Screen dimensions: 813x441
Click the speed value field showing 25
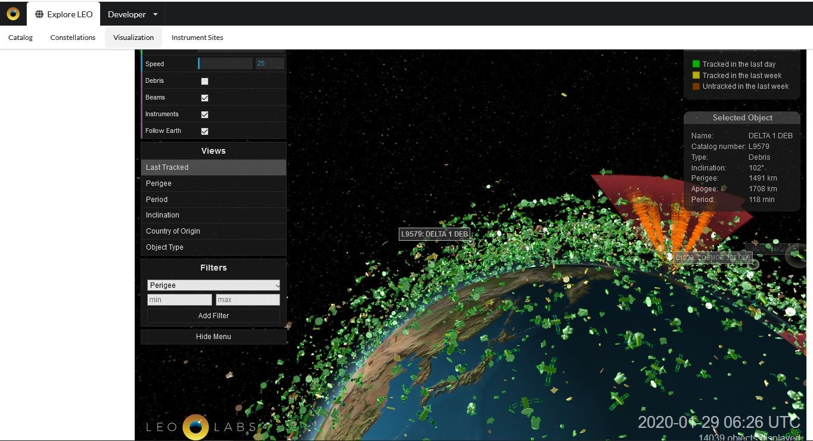pos(269,64)
